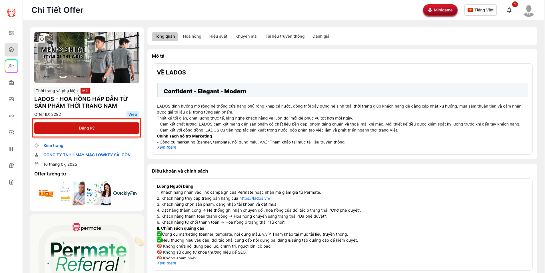The width and height of the screenshot is (545, 273).
Task: Open the voucher ticket icon in sidebar
Action: pos(11,132)
